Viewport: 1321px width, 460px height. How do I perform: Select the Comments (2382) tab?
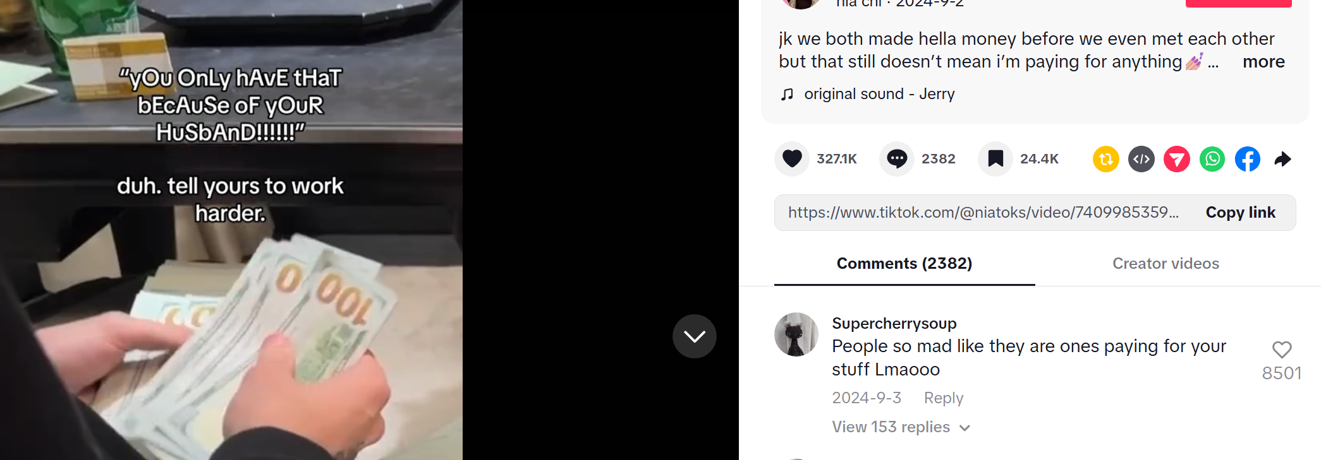(x=904, y=264)
